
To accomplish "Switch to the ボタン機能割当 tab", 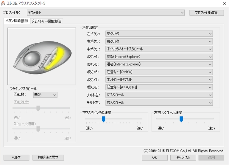I will click(x=16, y=21).
